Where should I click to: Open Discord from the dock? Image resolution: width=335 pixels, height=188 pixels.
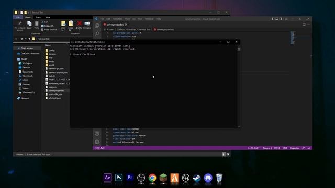tap(208, 178)
